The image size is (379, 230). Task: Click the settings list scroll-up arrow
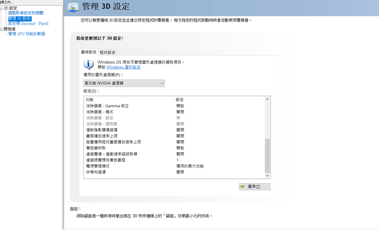[x=267, y=99]
